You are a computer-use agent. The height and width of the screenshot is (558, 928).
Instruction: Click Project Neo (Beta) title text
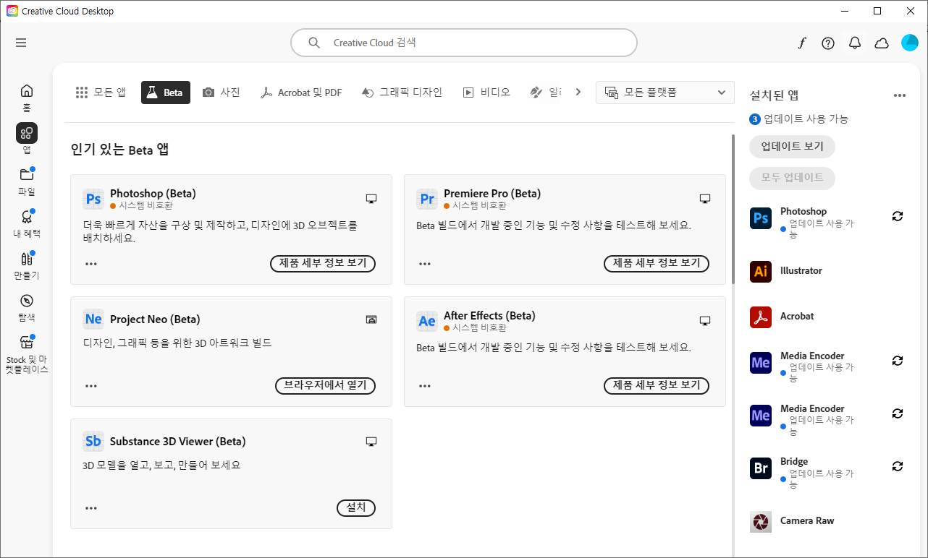pyautogui.click(x=155, y=319)
